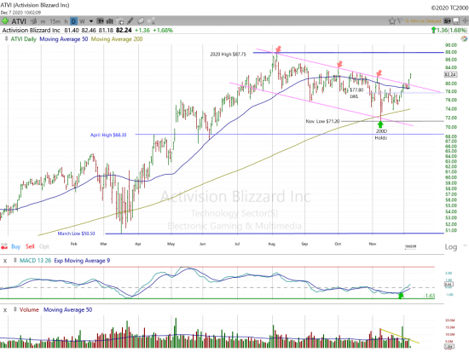The image size is (469, 352).
Task: Click the Activision Blizzard Inc name text
Action: pos(31,30)
